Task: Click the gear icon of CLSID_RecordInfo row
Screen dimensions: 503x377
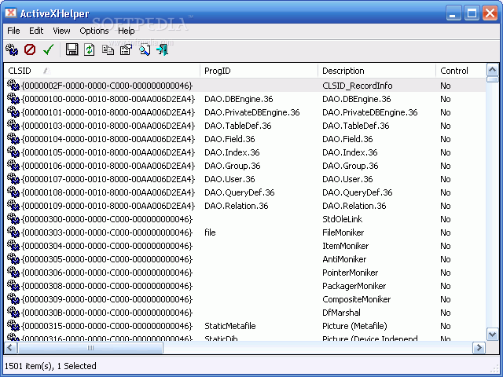Action: point(13,86)
